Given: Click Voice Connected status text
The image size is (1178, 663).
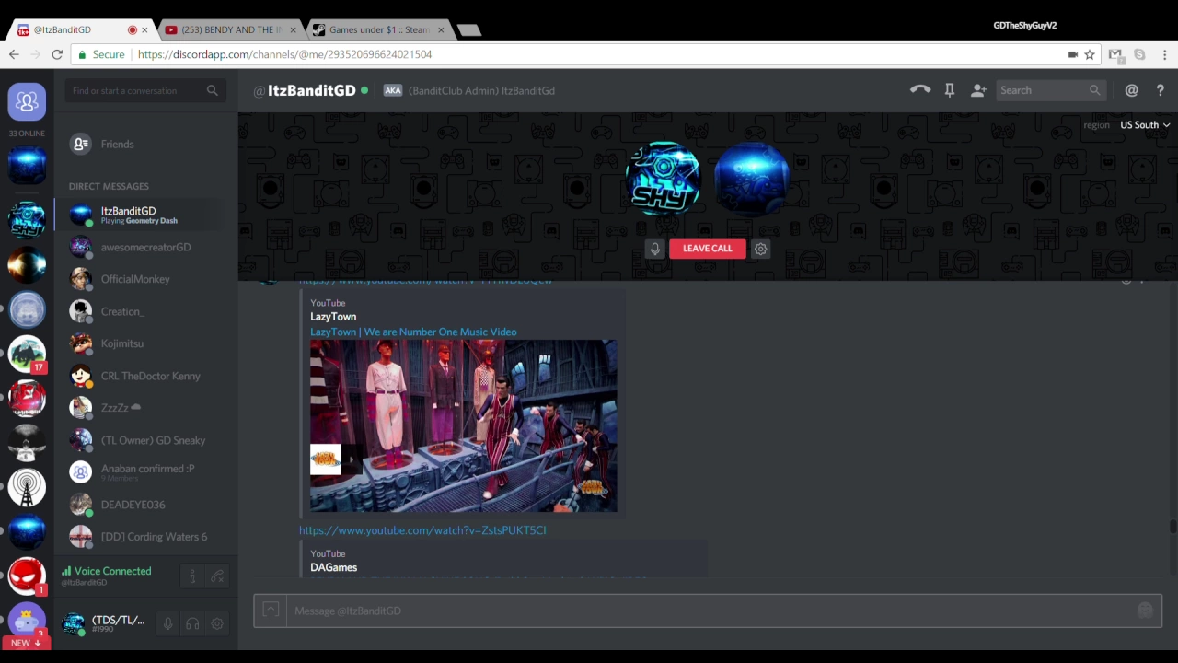Looking at the screenshot, I should (112, 571).
